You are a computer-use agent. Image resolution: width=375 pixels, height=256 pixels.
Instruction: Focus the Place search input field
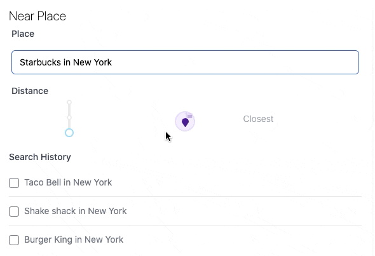(185, 62)
